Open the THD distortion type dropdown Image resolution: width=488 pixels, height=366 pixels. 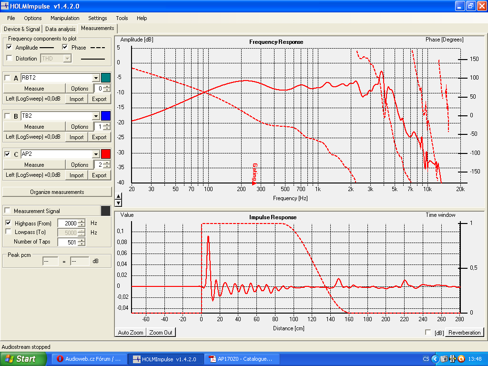click(68, 58)
